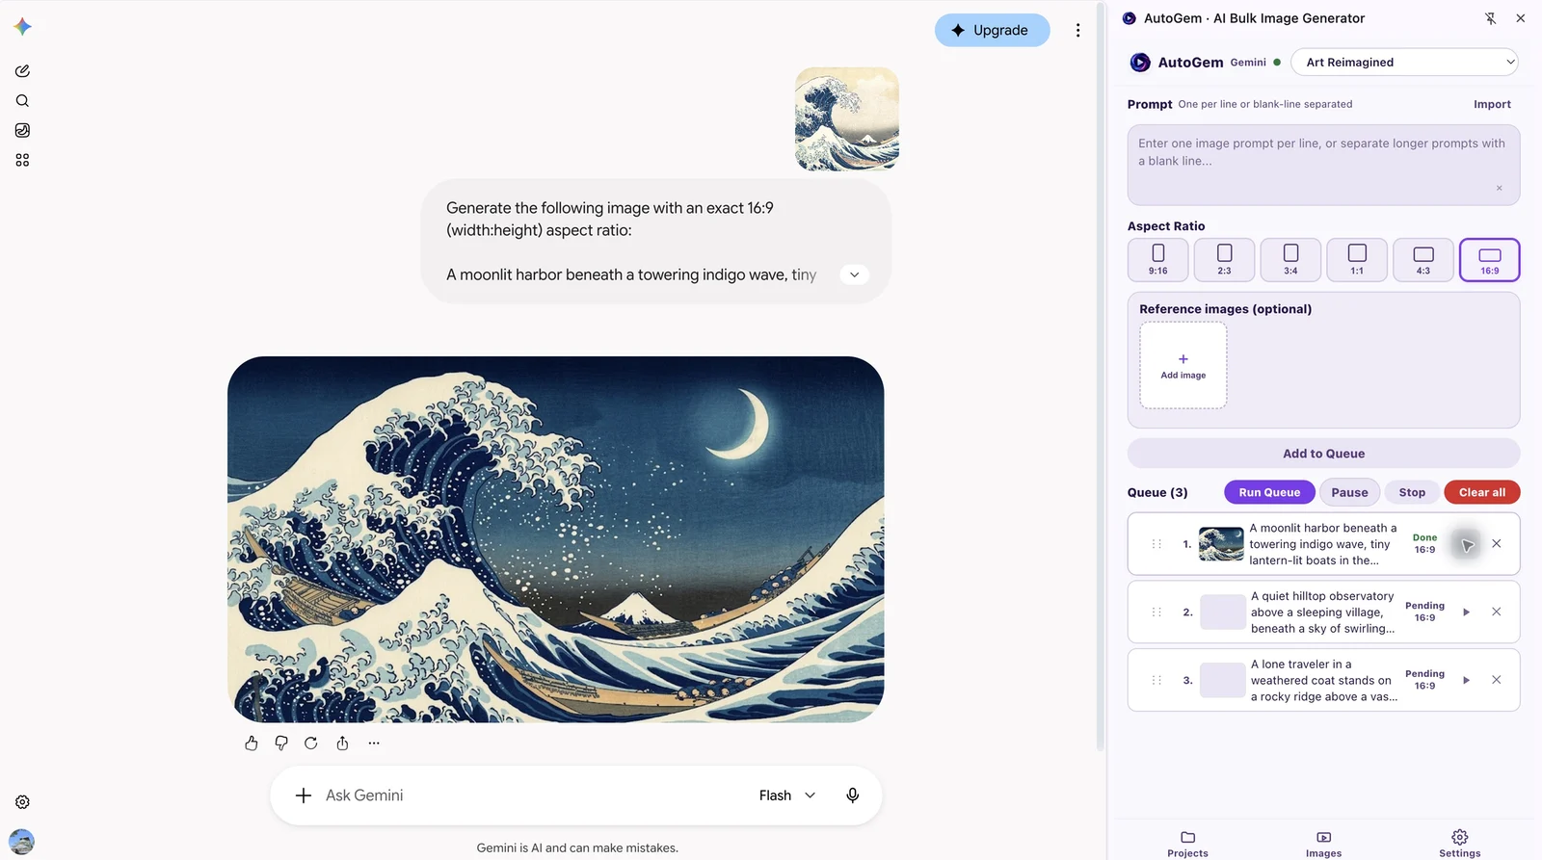The image size is (1542, 860).
Task: Select the 4:3 aspect ratio
Action: [1423, 260]
